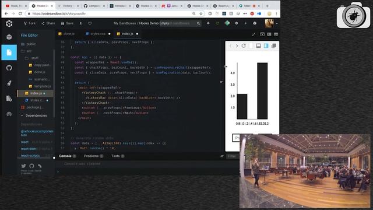Click the download/export icon in the header
The image size is (373, 210).
(80, 23)
